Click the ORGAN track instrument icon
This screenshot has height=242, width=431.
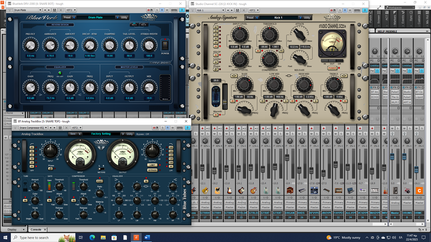point(290,190)
